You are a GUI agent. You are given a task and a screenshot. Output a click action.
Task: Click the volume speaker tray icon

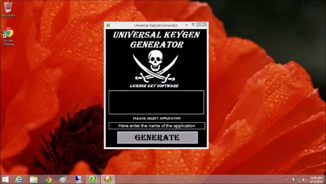click(304, 179)
